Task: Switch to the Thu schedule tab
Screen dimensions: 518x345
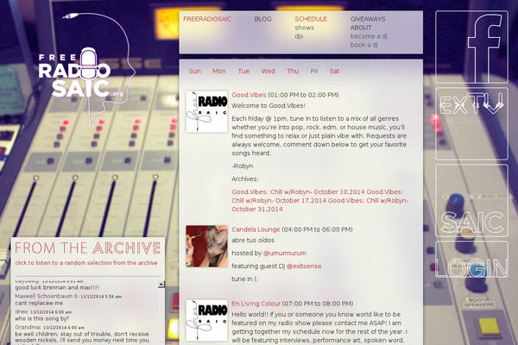Action: tap(293, 71)
